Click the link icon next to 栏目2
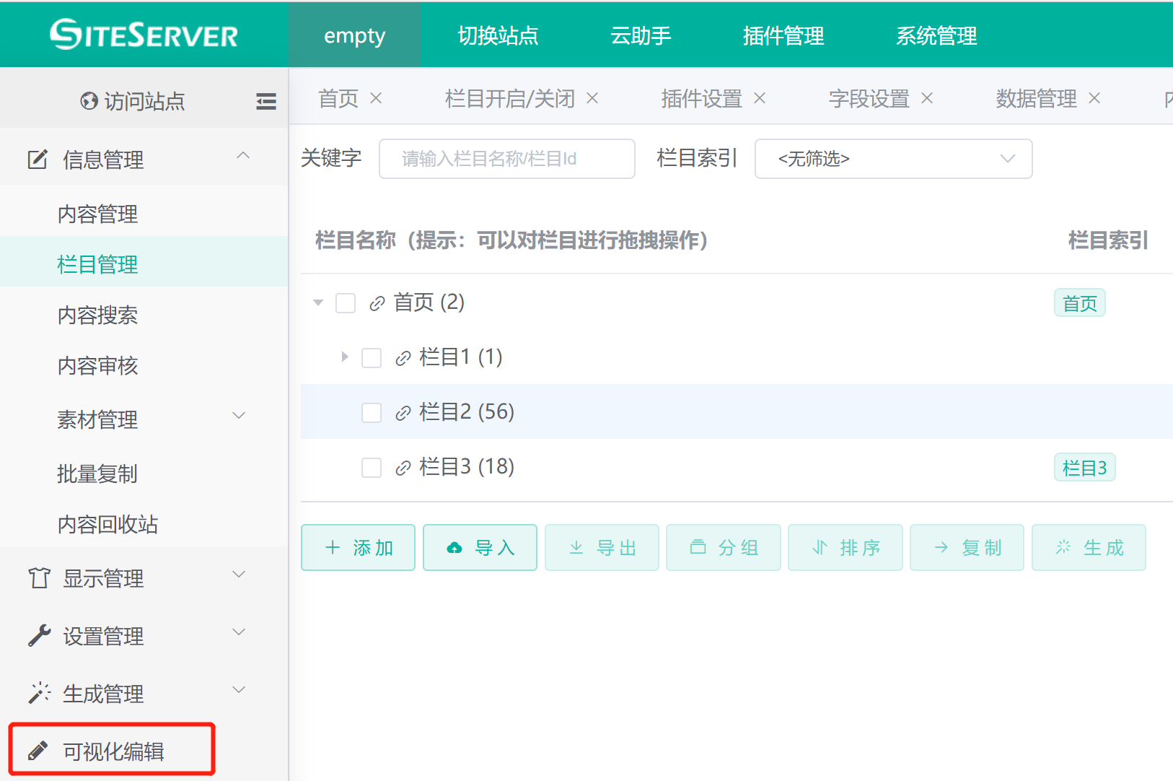This screenshot has height=781, width=1173. [x=403, y=413]
